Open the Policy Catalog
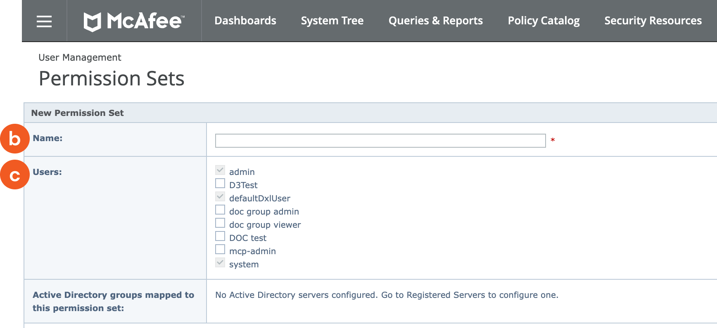 coord(544,21)
